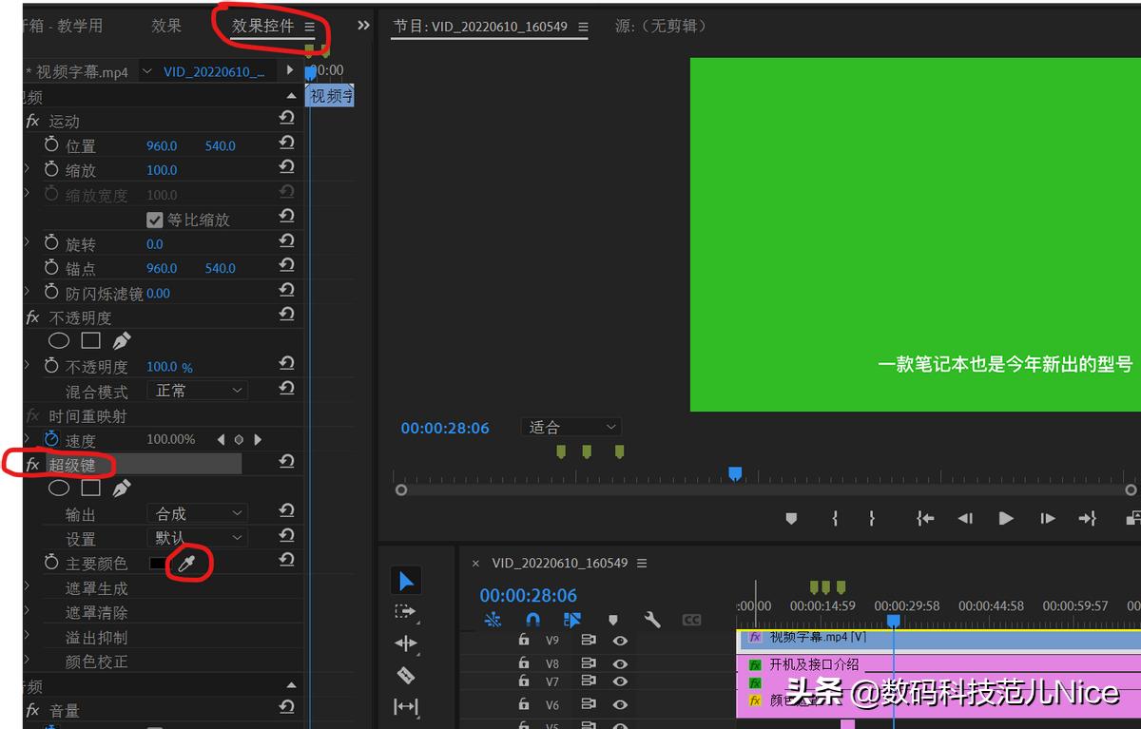Toggle the Snap magnet icon in the timeline
The height and width of the screenshot is (729, 1141).
[532, 620]
